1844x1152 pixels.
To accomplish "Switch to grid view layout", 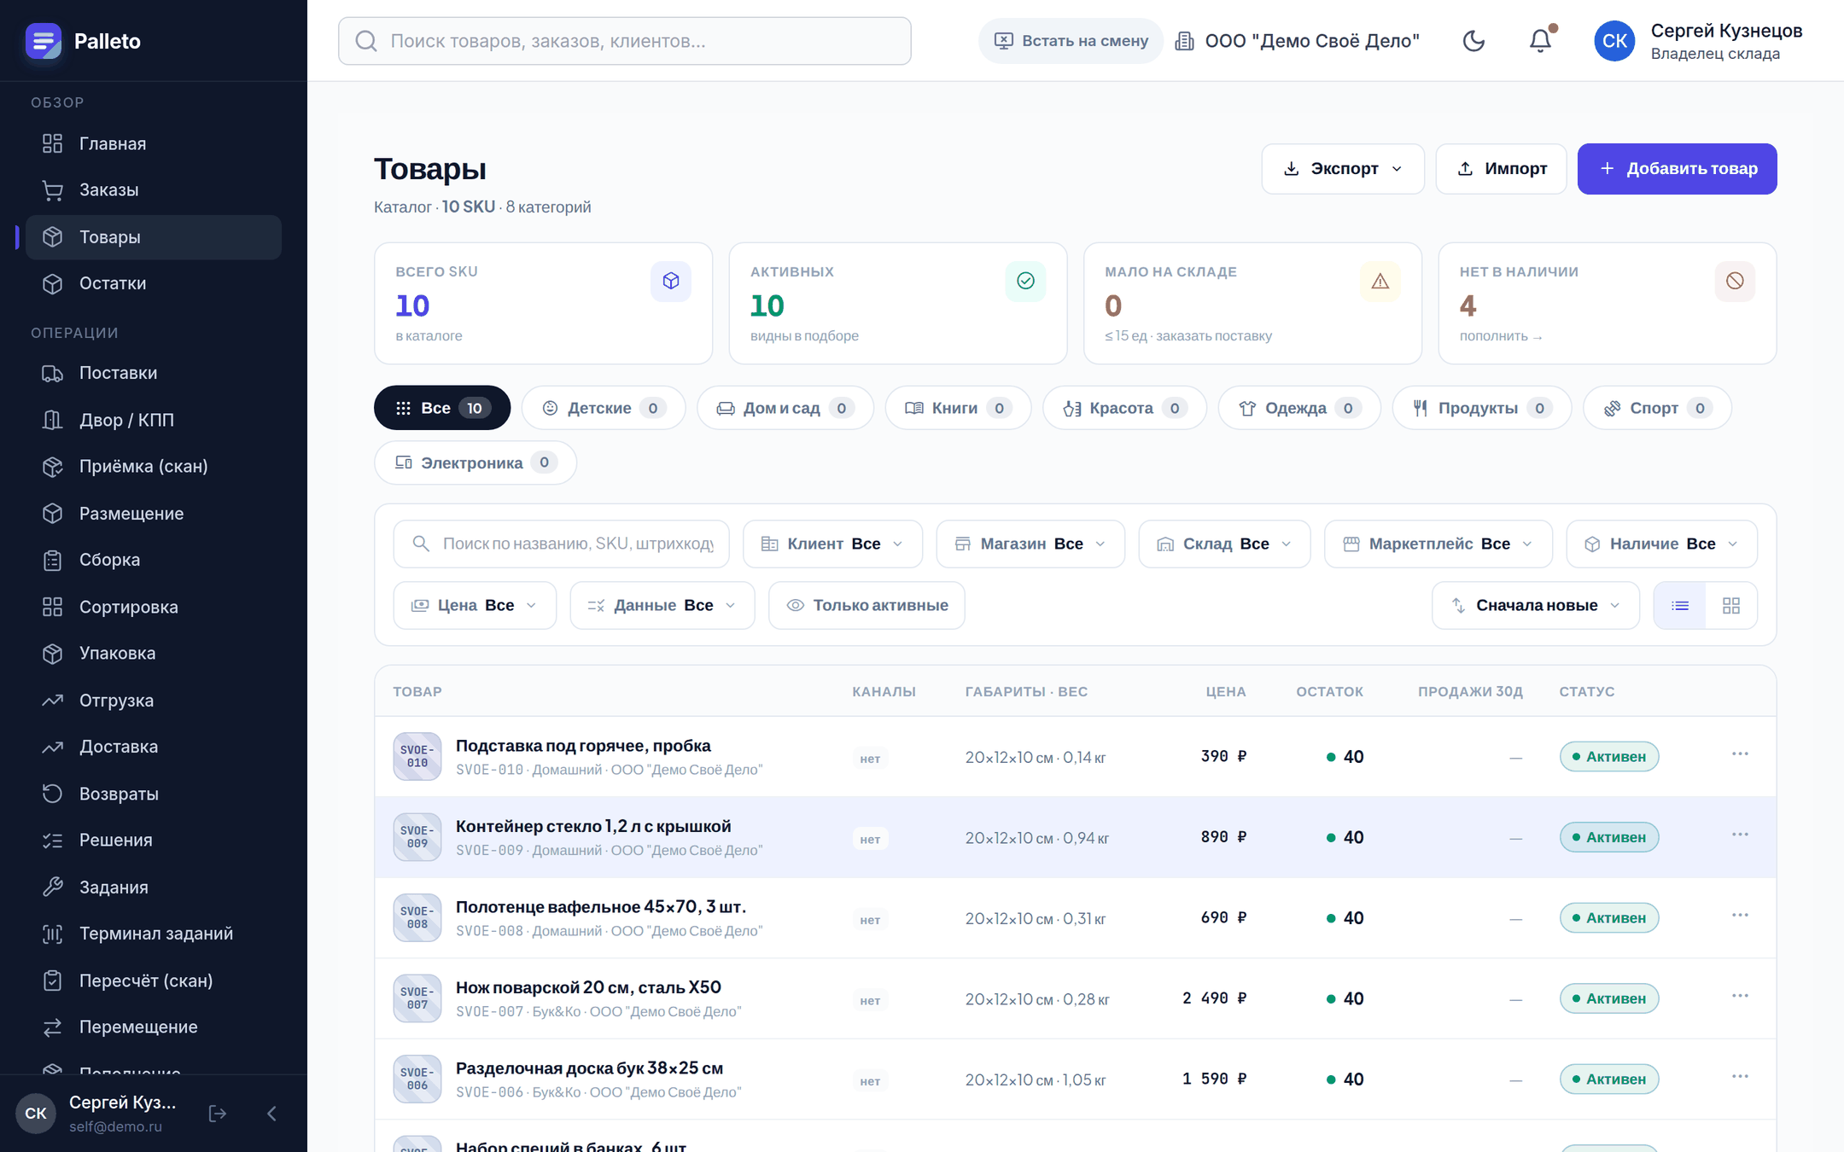I will click(x=1731, y=605).
